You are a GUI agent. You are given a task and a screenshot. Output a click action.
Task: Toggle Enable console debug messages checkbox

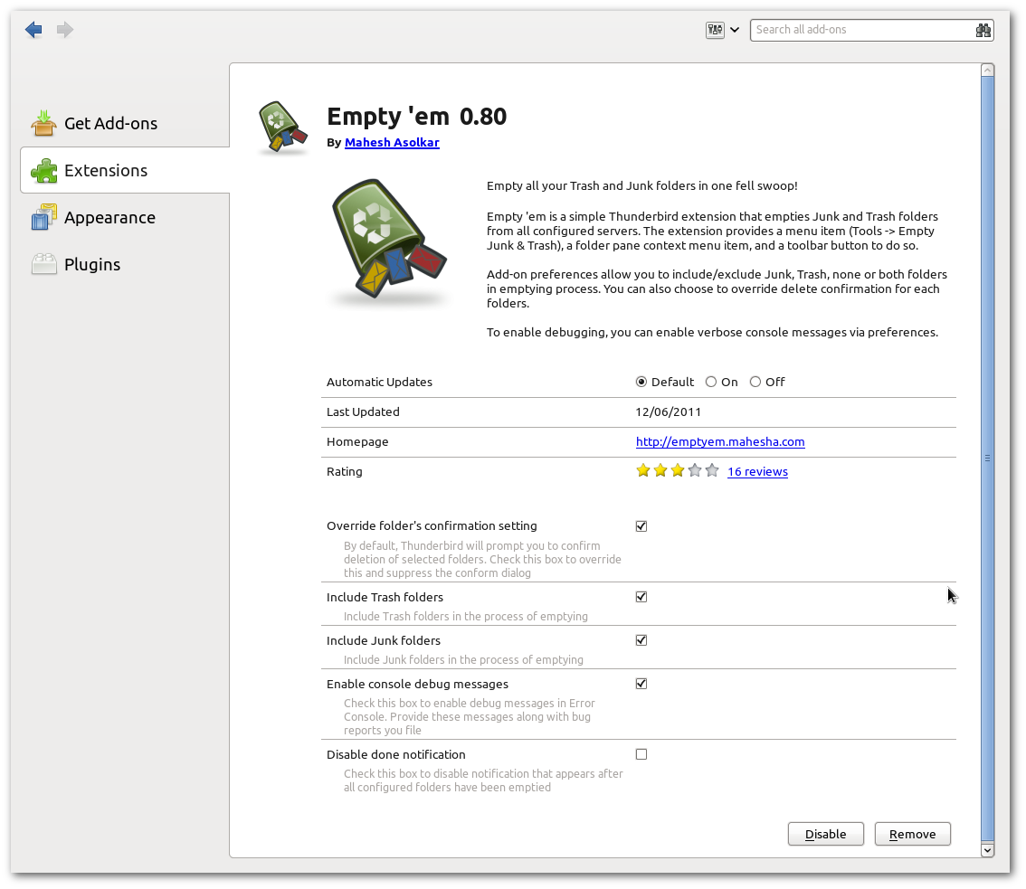[x=641, y=684]
